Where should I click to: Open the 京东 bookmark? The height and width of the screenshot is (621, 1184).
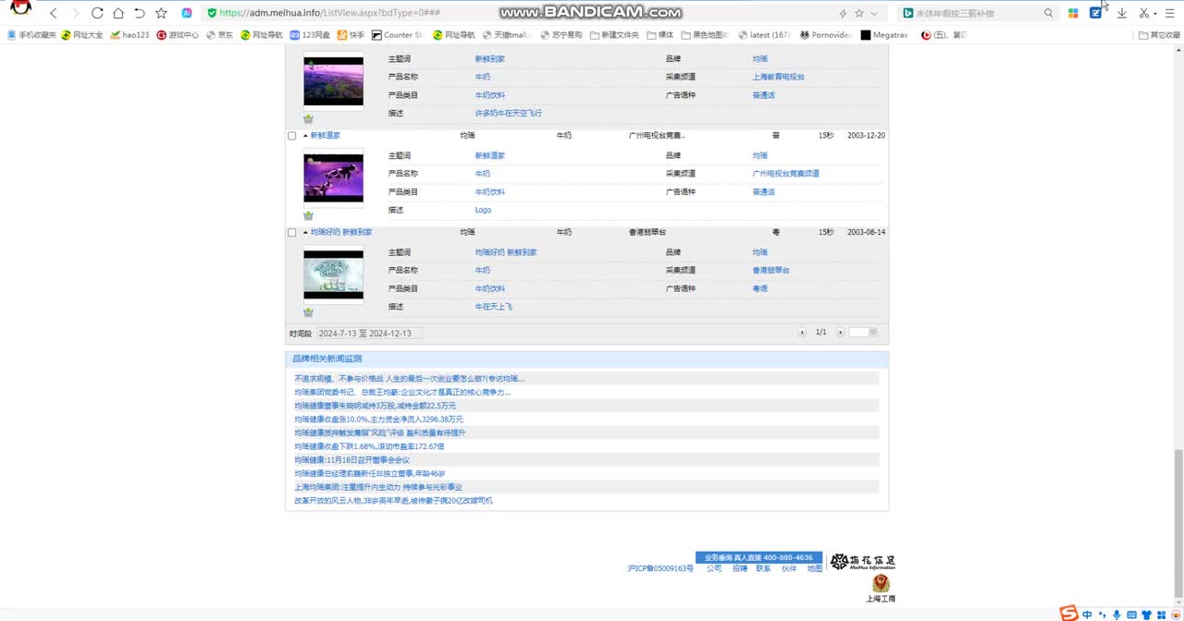coord(220,35)
